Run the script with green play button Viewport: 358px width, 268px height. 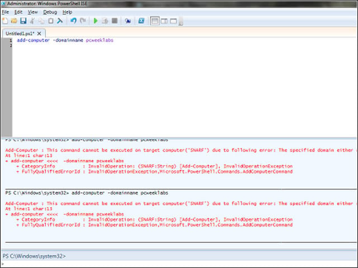96,21
